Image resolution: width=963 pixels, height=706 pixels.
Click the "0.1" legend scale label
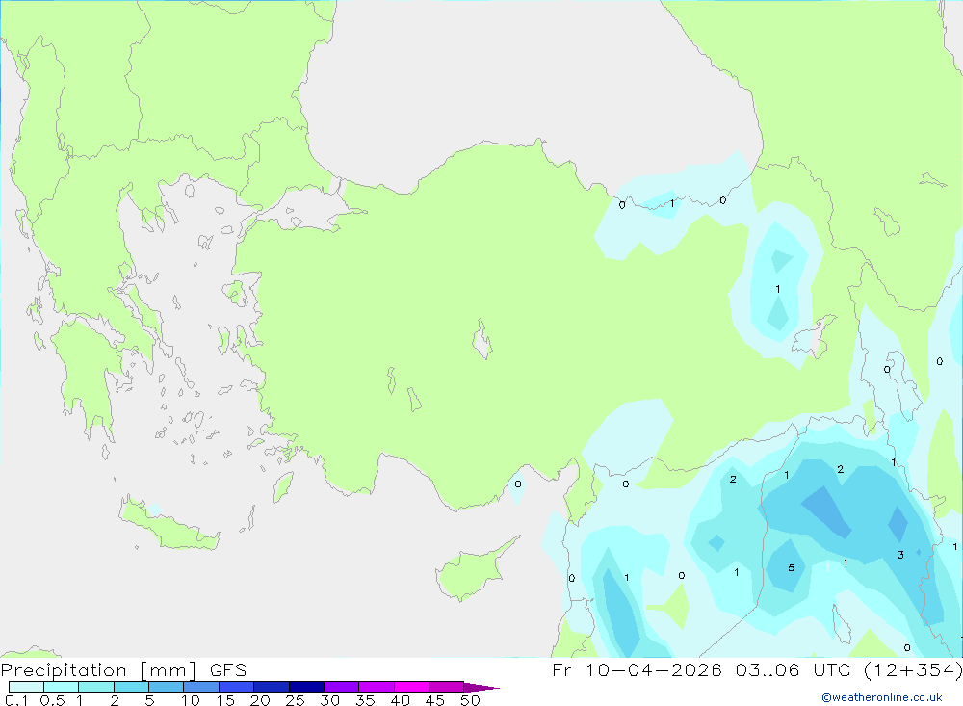tap(16, 700)
